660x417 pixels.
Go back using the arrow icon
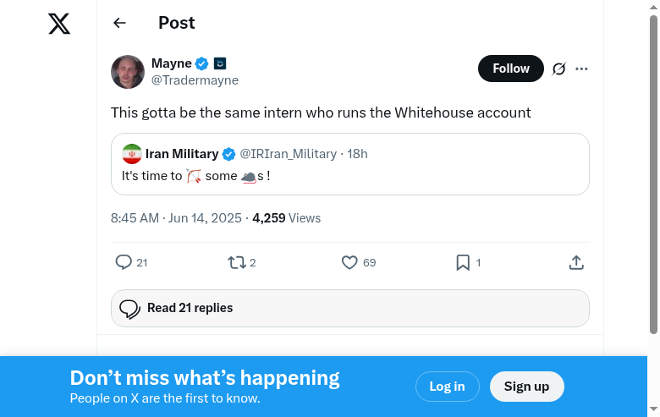[x=119, y=23]
